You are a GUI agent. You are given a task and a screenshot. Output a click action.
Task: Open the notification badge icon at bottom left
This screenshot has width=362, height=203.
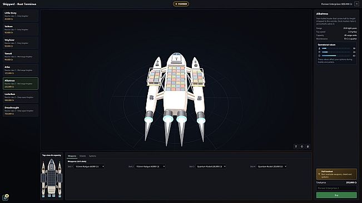coord(6,197)
